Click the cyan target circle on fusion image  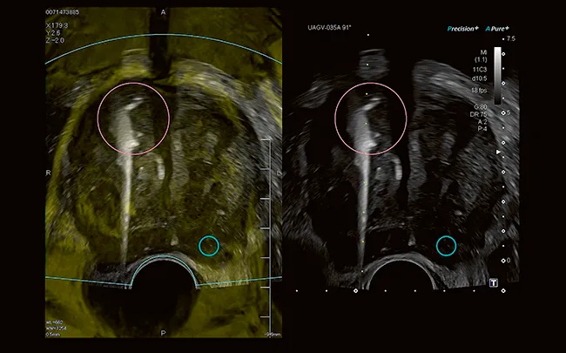[x=209, y=246]
